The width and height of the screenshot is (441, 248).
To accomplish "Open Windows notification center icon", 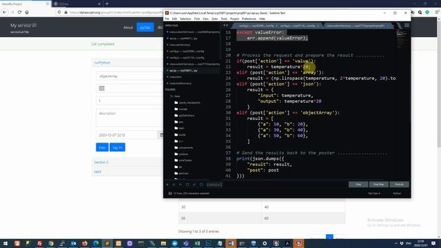I will click(x=433, y=243).
